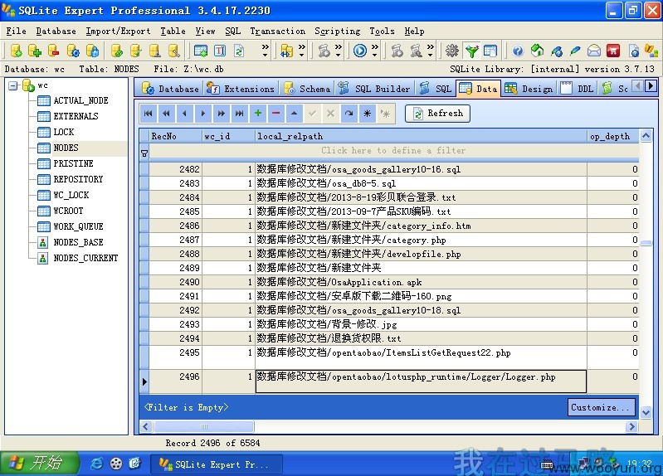
Task: Click the refresh-data curved arrow navigator icon
Action: 349,114
